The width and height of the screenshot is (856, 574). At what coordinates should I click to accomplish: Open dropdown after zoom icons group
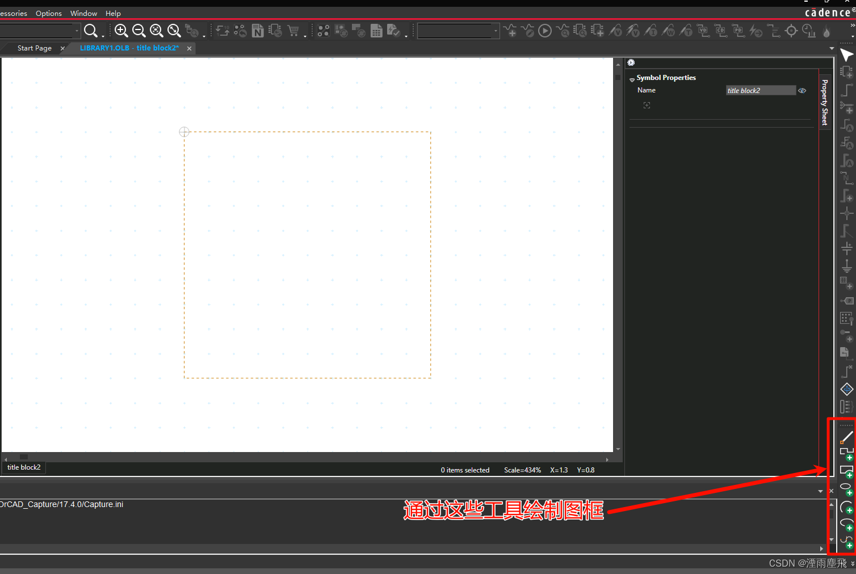204,36
